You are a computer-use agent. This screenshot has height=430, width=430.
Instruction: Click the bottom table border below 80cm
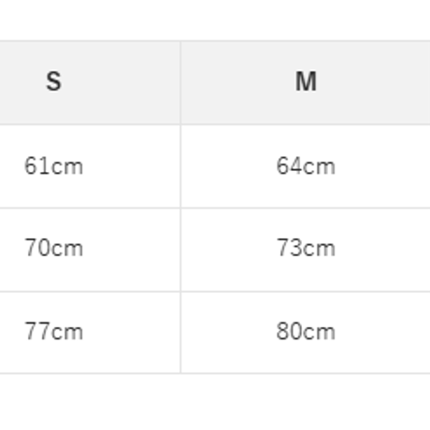(306, 373)
